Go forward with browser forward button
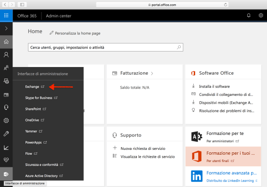 click(12, 5)
